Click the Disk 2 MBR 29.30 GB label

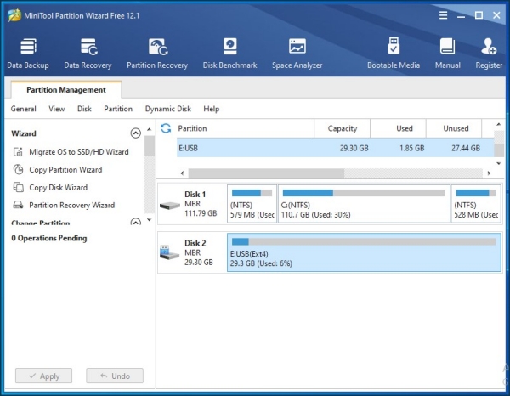point(199,252)
